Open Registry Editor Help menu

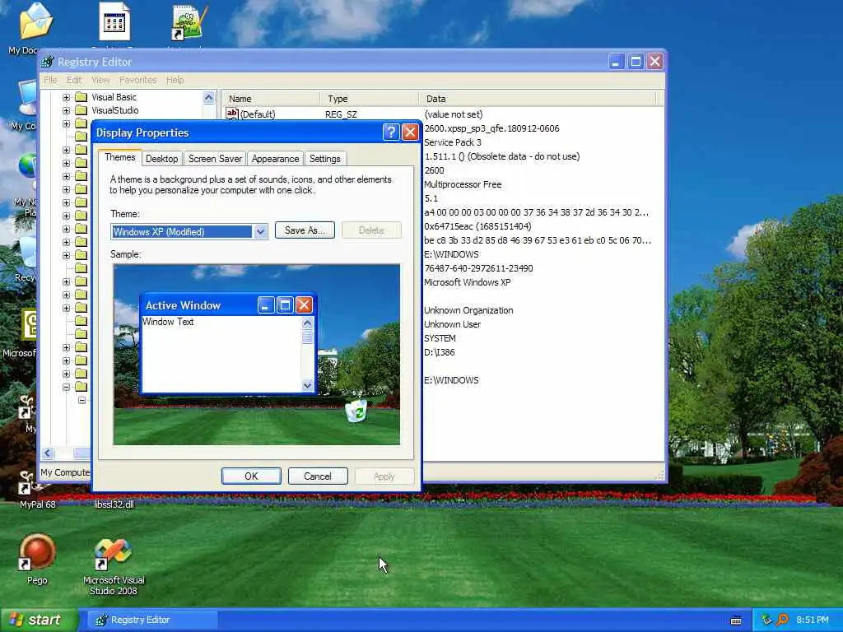point(175,80)
